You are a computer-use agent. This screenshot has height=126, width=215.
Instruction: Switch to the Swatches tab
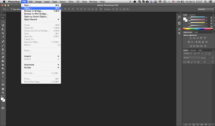[192, 15]
